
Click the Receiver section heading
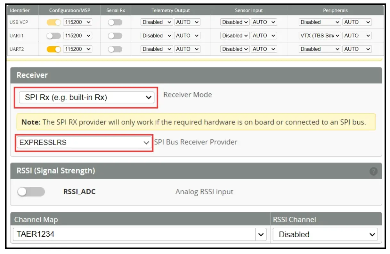click(32, 75)
